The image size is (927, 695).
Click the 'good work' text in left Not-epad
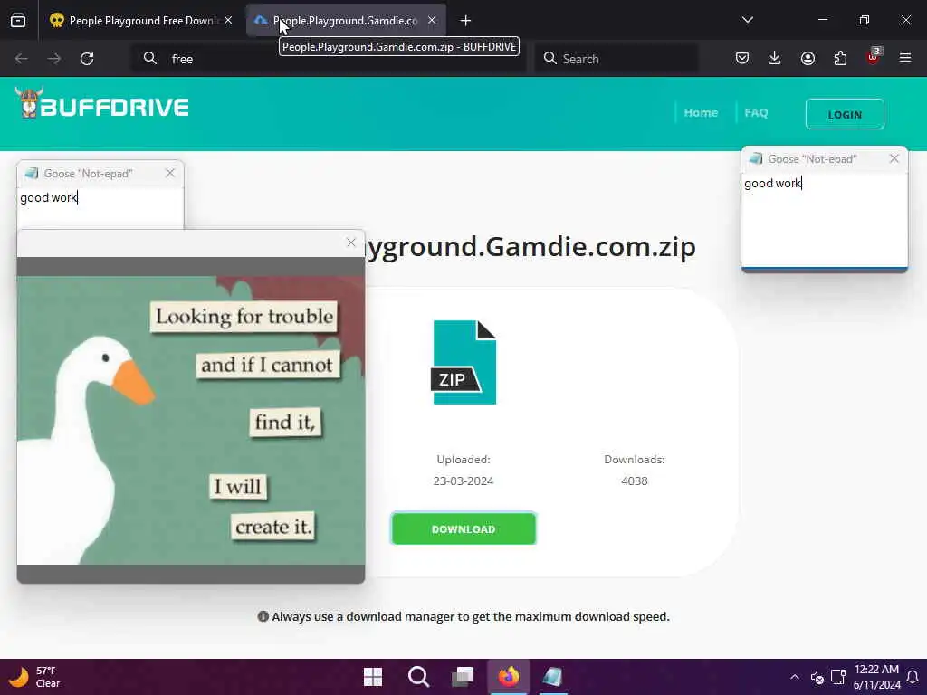tap(49, 198)
